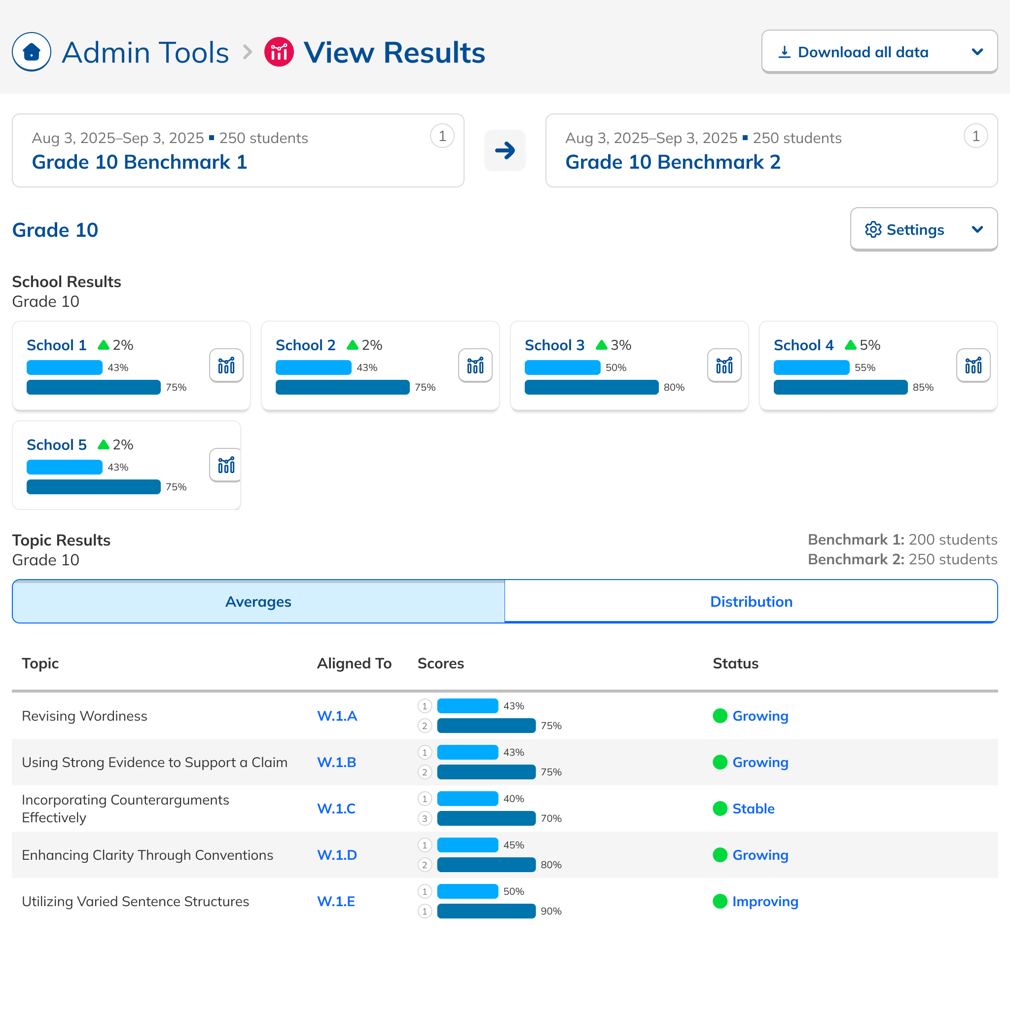Select the Averages tab

[x=258, y=602]
